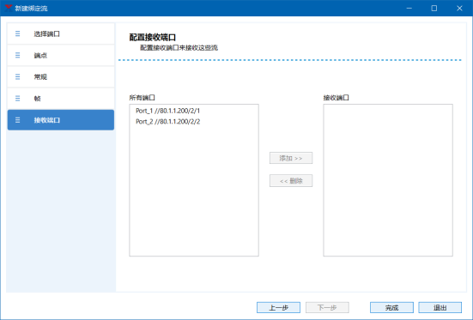Screen dimensions: 473x320
Task: Click inside the empty 接收端口 list box
Action: (x=388, y=180)
